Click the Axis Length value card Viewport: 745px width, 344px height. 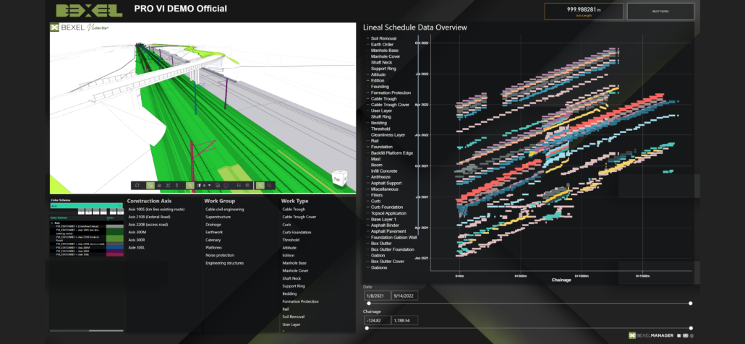[x=583, y=11]
